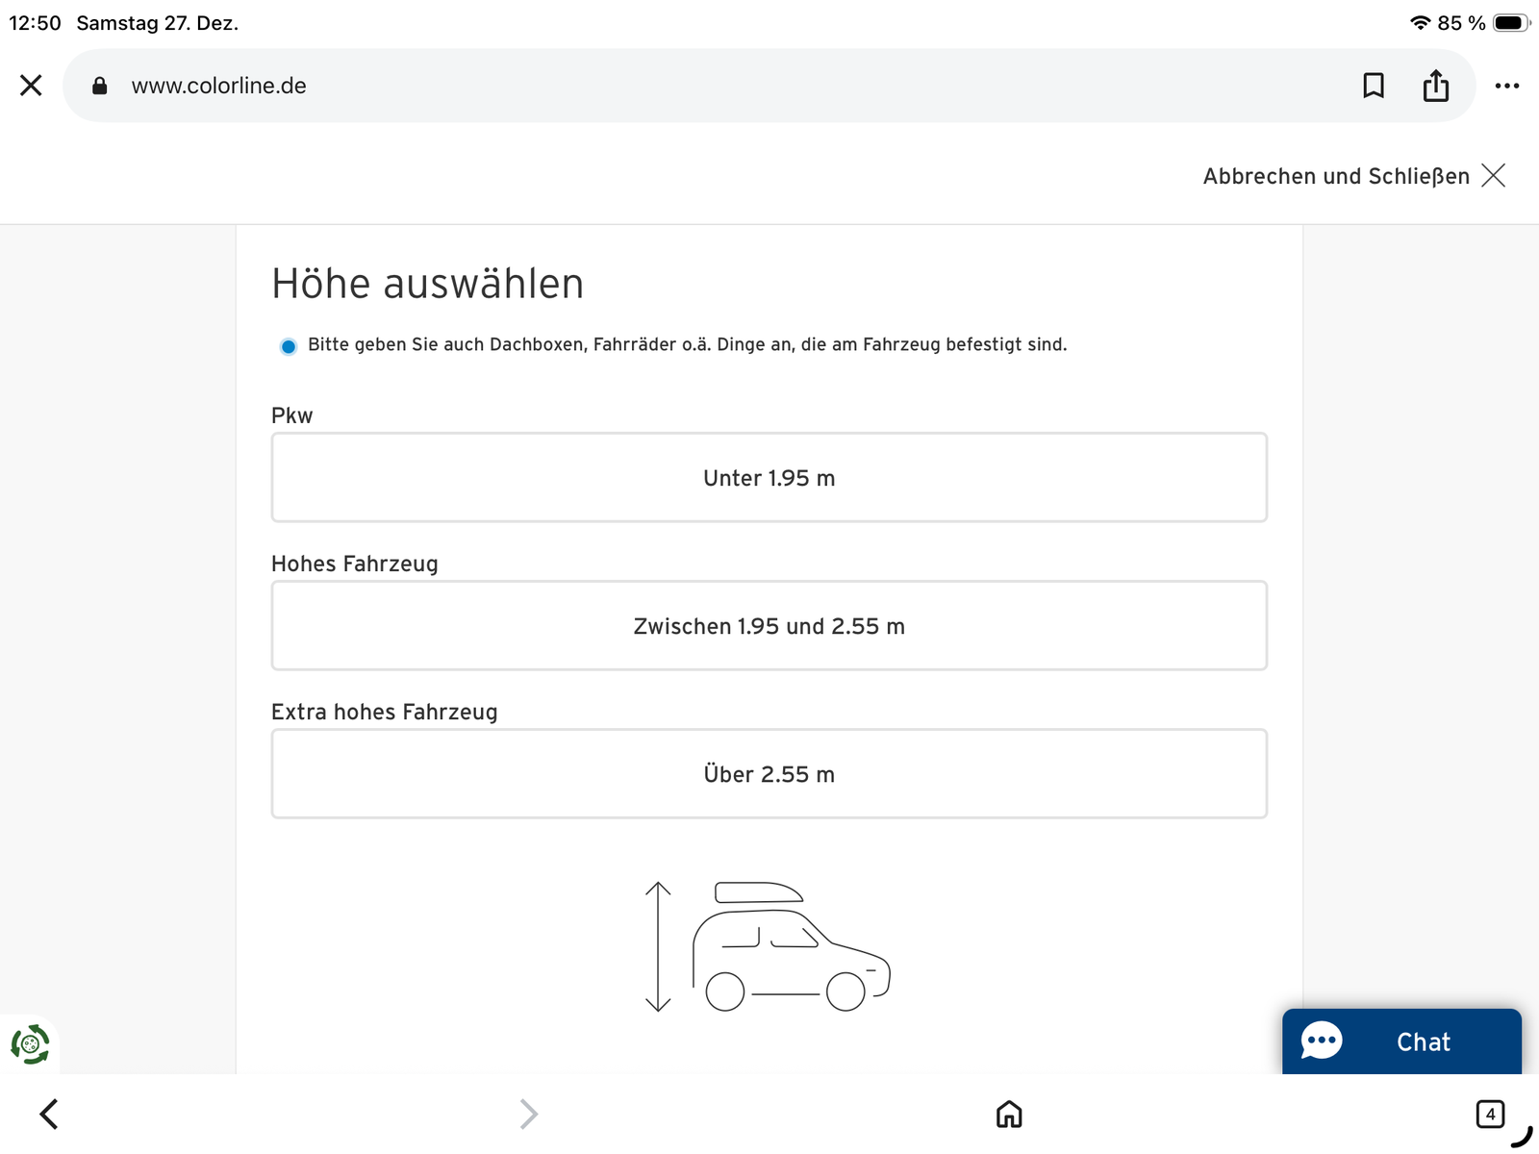Open the share sheet icon
This screenshot has height=1154, width=1539.
click(1435, 86)
